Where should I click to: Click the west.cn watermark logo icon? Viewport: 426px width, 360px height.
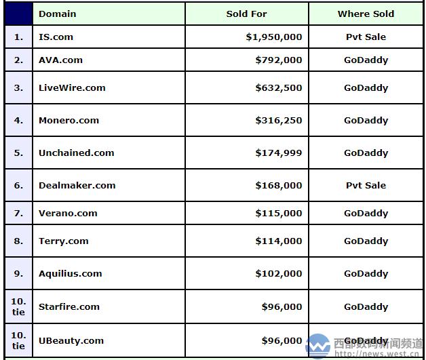318,346
